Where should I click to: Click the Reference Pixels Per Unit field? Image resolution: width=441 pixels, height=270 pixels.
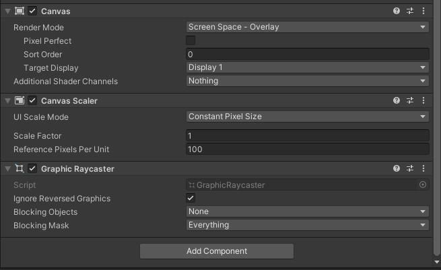point(307,149)
